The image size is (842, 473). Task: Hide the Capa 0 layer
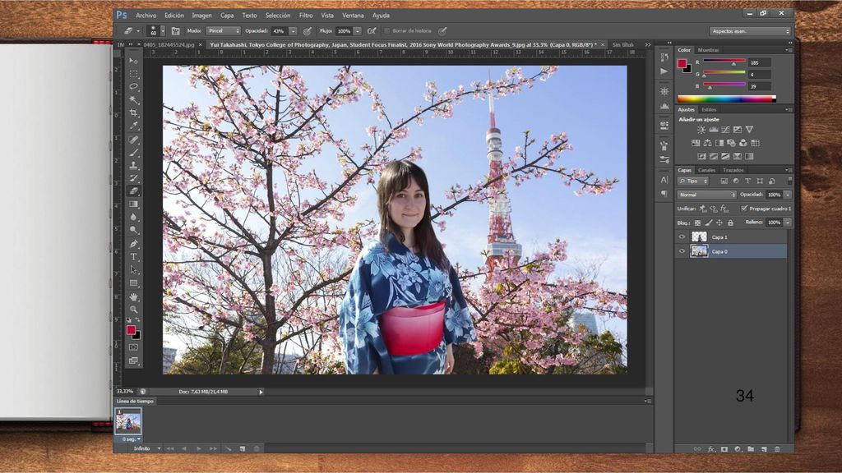(x=682, y=251)
